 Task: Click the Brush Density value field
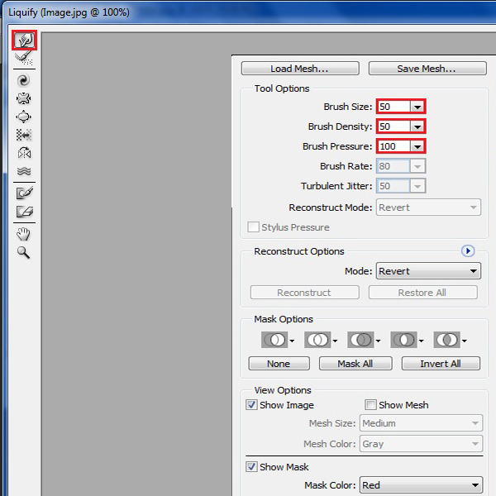click(x=393, y=126)
